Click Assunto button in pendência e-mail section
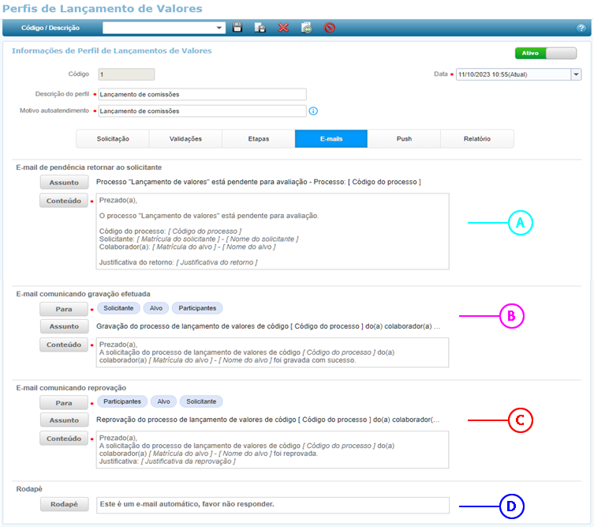 pyautogui.click(x=64, y=182)
